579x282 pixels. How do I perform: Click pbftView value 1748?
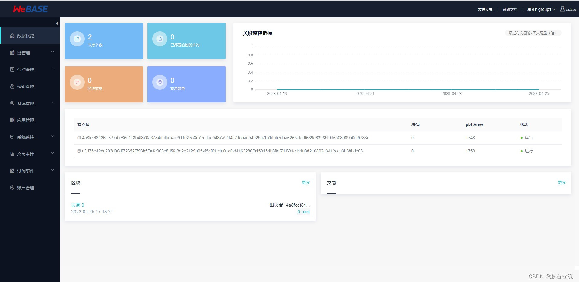click(x=470, y=138)
